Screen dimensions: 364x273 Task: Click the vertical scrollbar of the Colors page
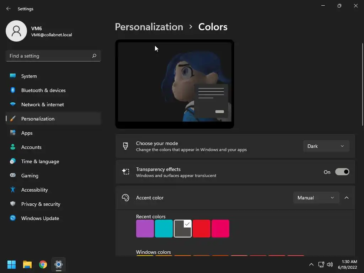[x=362, y=85]
